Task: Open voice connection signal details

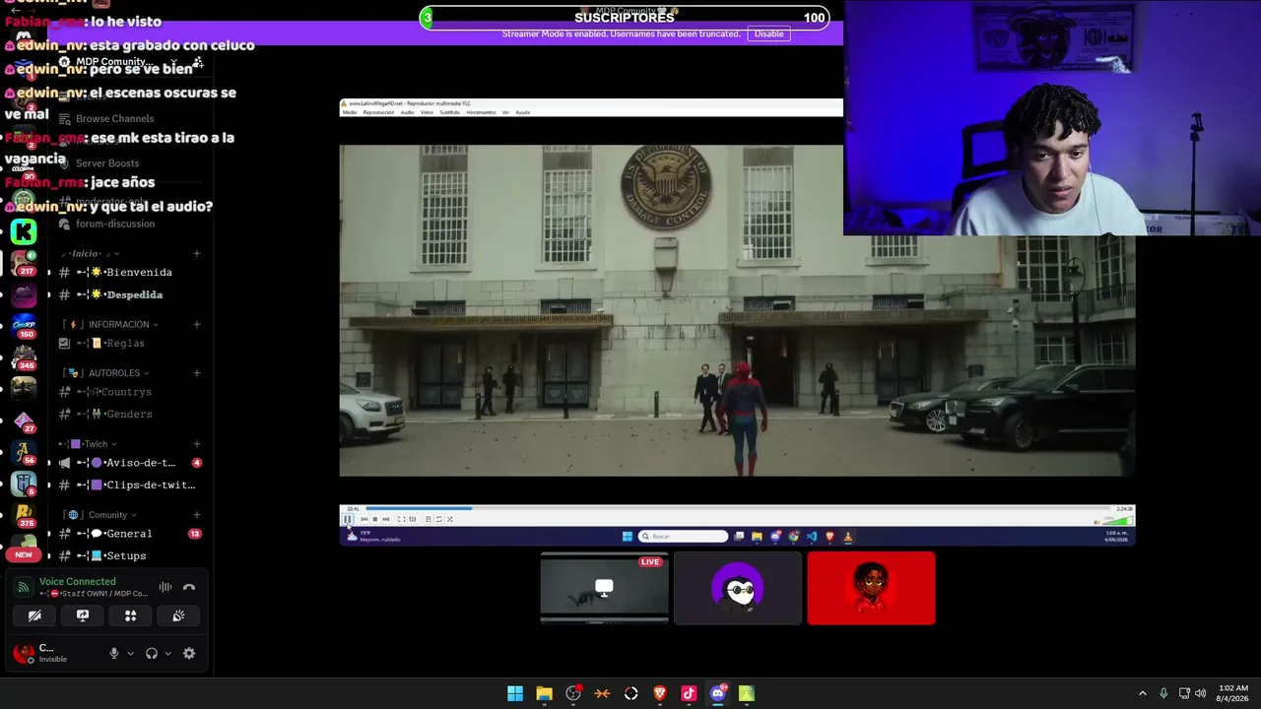Action: point(24,587)
